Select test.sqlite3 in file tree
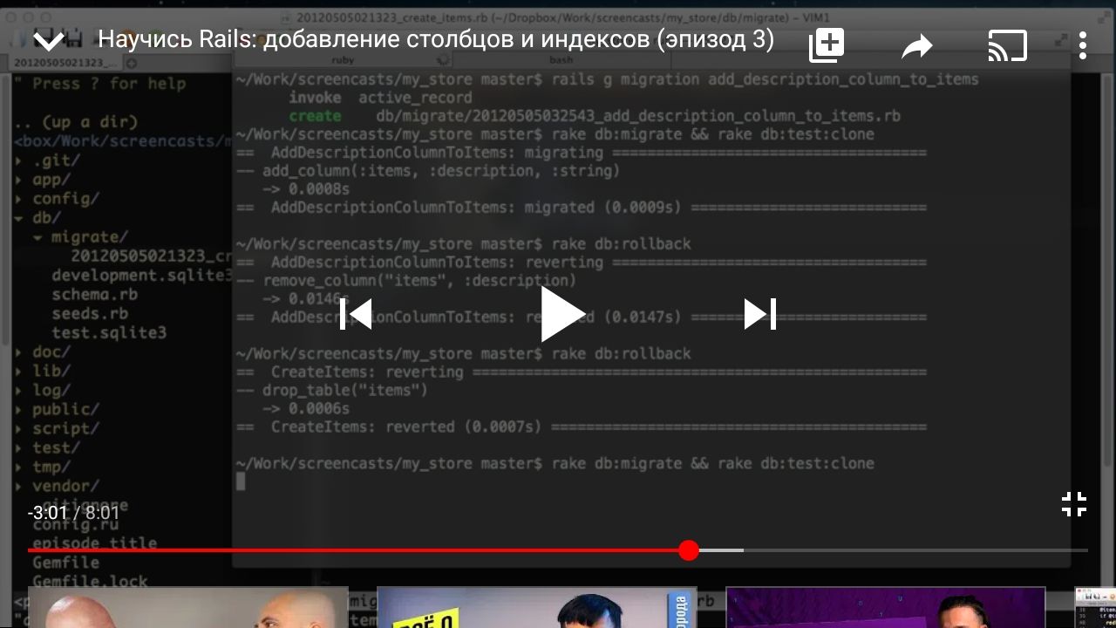Image resolution: width=1116 pixels, height=628 pixels. 109,333
